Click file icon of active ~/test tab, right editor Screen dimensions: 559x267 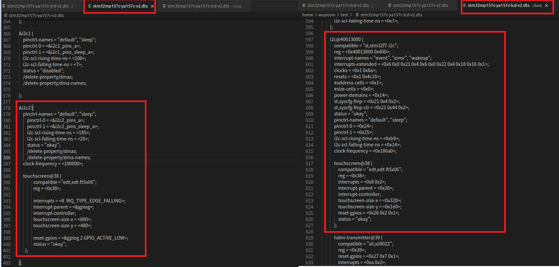465,6
